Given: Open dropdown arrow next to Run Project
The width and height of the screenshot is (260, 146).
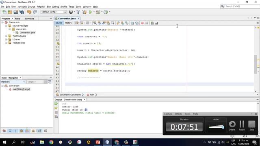Looking at the screenshot, I should (x=94, y=12).
